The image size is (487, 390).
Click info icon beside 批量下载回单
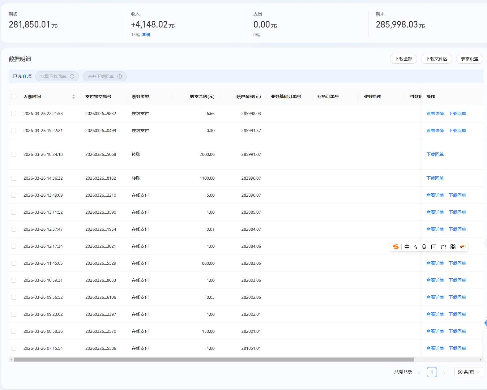[x=72, y=76]
